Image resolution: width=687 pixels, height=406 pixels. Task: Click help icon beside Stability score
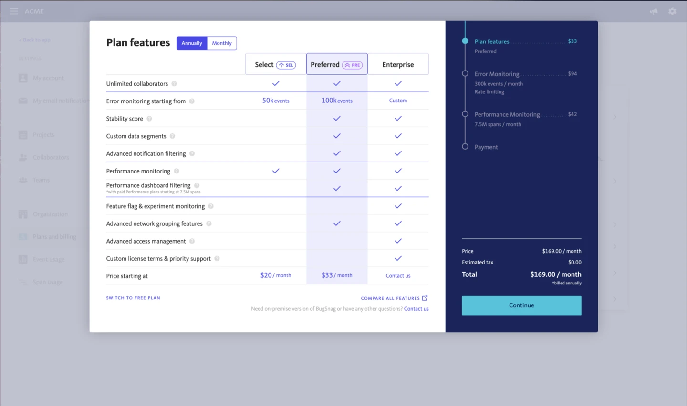pos(149,119)
